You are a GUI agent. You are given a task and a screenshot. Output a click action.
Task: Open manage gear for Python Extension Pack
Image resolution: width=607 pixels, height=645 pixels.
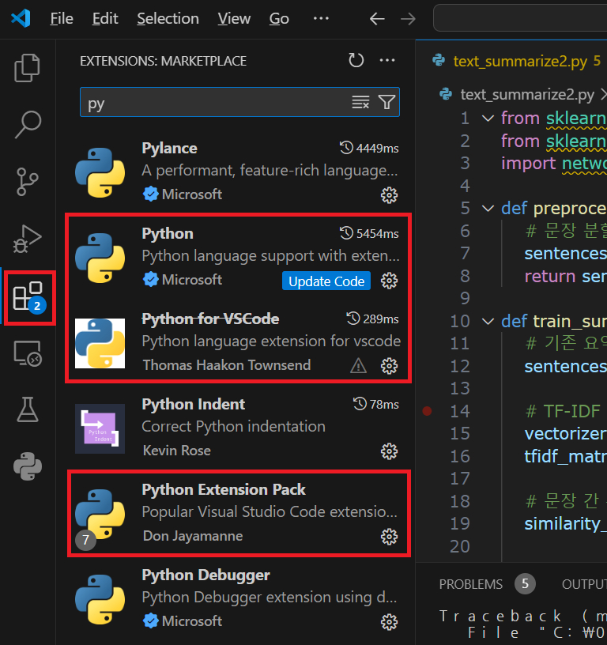point(389,537)
